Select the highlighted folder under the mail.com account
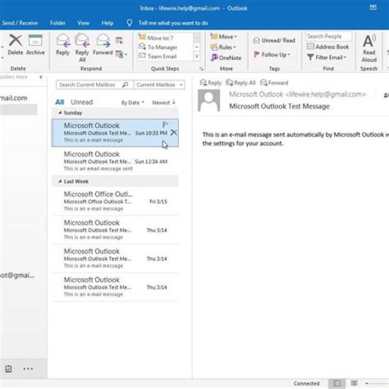 18,109
